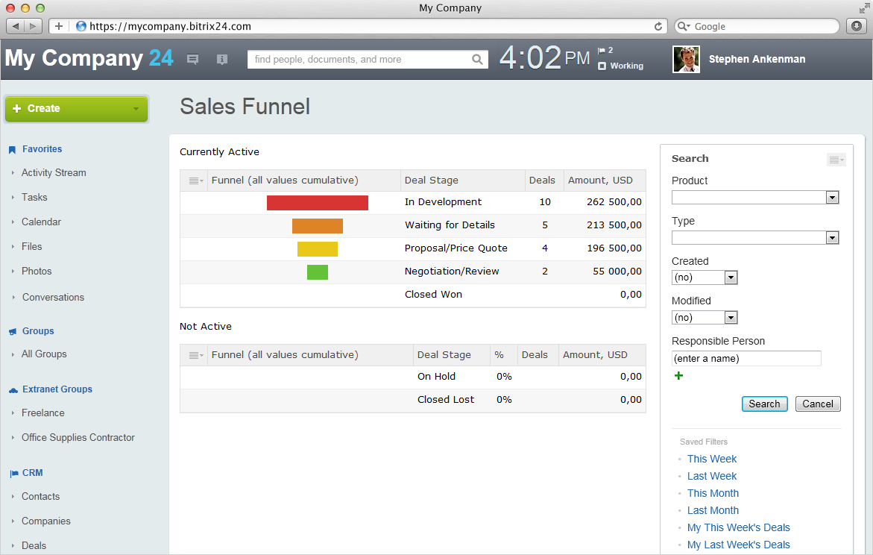The width and height of the screenshot is (873, 555).
Task: Click the Google search magnifier dropdown
Action: [684, 26]
